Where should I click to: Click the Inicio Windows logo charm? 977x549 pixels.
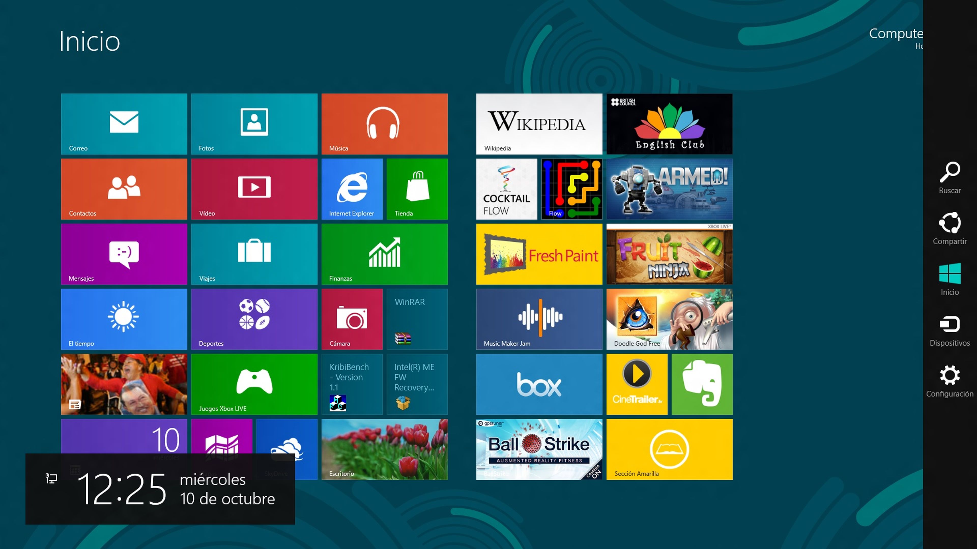pyautogui.click(x=949, y=279)
